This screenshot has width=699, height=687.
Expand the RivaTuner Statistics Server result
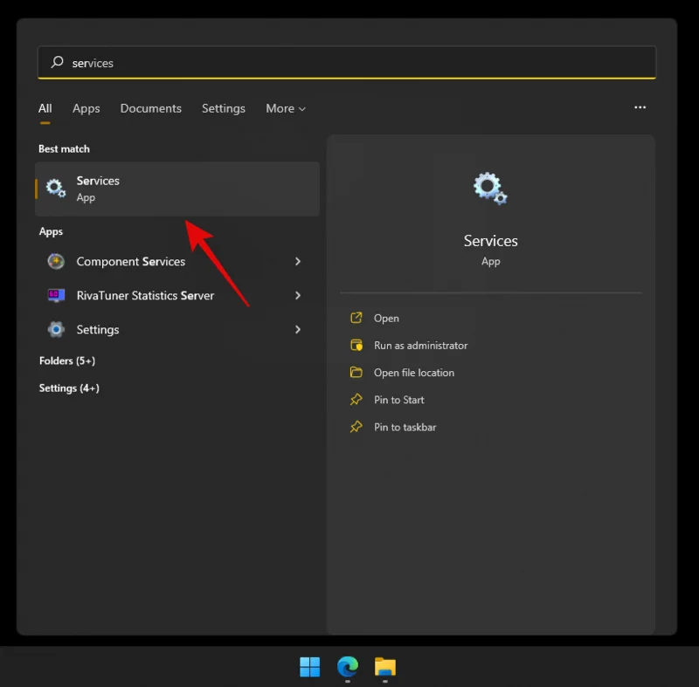(x=298, y=295)
